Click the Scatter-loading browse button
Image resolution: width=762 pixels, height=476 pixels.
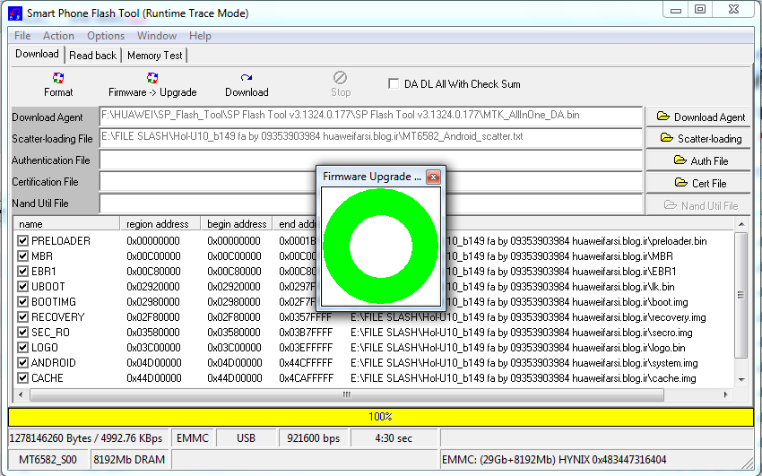point(698,139)
